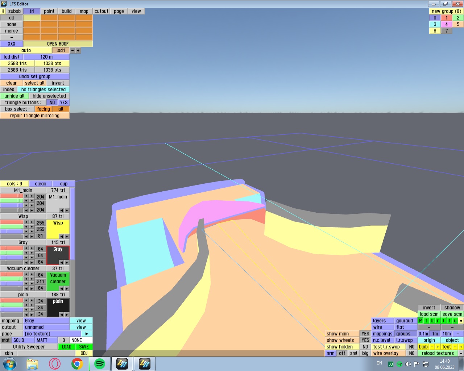Toggle show hidden NO setting
Screen dimensions: 464x371
click(x=365, y=347)
